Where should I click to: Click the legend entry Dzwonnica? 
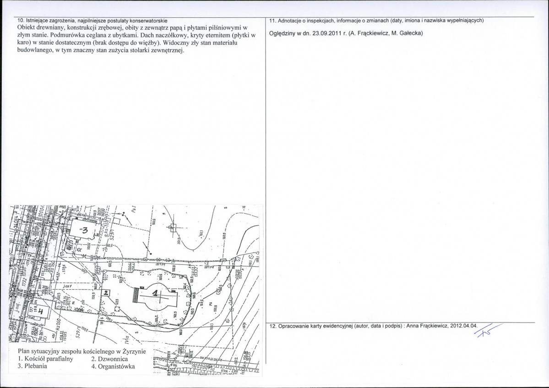point(109,359)
